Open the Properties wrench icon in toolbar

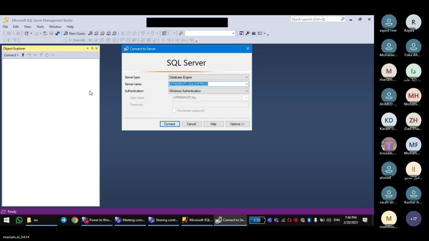tap(247, 33)
